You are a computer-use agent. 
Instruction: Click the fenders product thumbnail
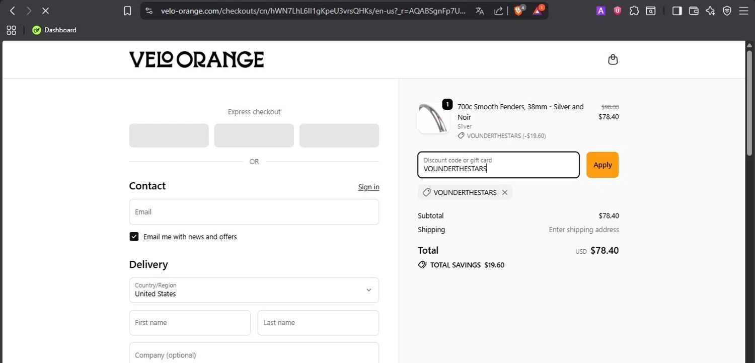434,118
